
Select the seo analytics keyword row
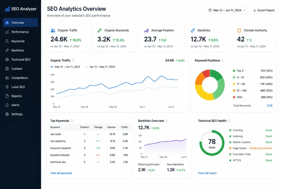point(89,141)
